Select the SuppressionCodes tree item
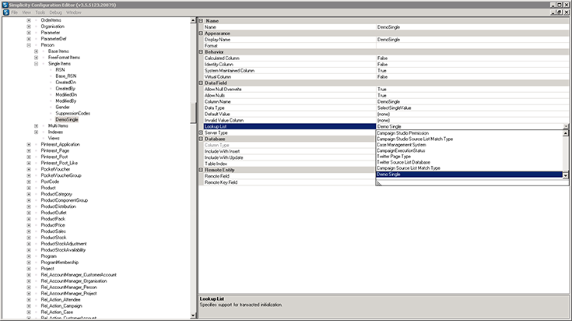The height and width of the screenshot is (321, 572). pyautogui.click(x=72, y=113)
